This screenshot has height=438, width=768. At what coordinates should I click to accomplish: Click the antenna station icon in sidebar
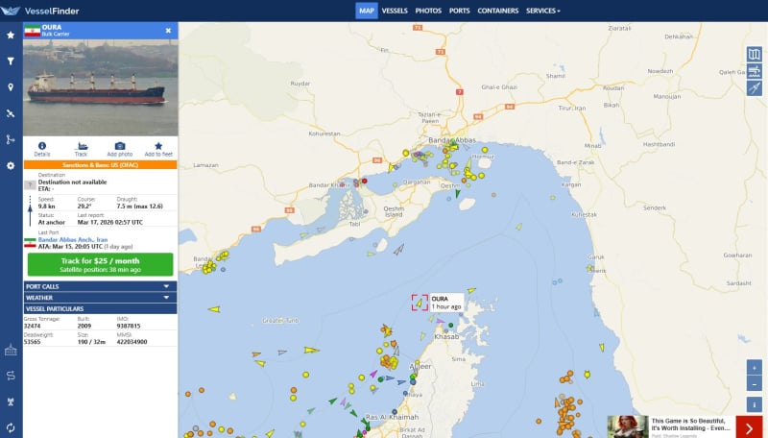pyautogui.click(x=11, y=401)
